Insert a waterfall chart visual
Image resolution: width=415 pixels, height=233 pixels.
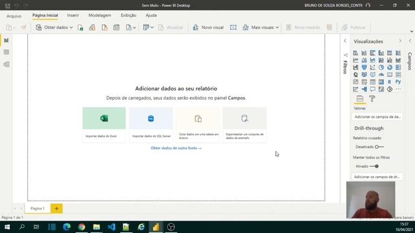[356, 67]
